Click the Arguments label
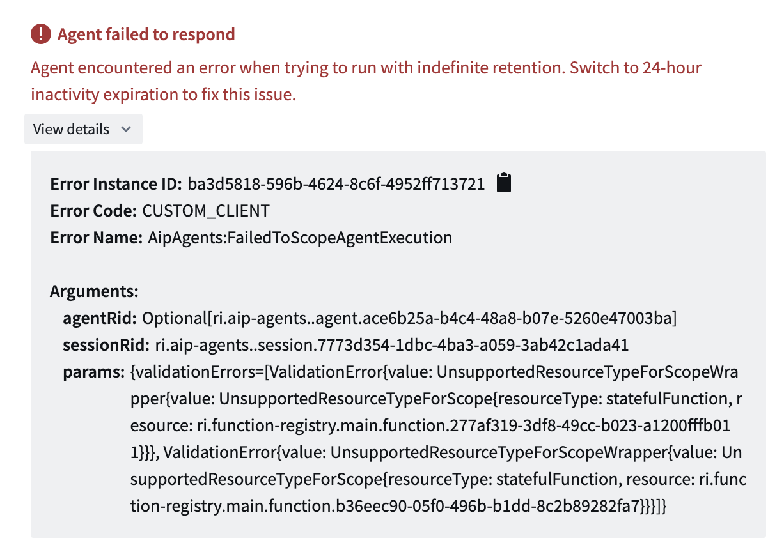The width and height of the screenshot is (784, 552). 94,292
